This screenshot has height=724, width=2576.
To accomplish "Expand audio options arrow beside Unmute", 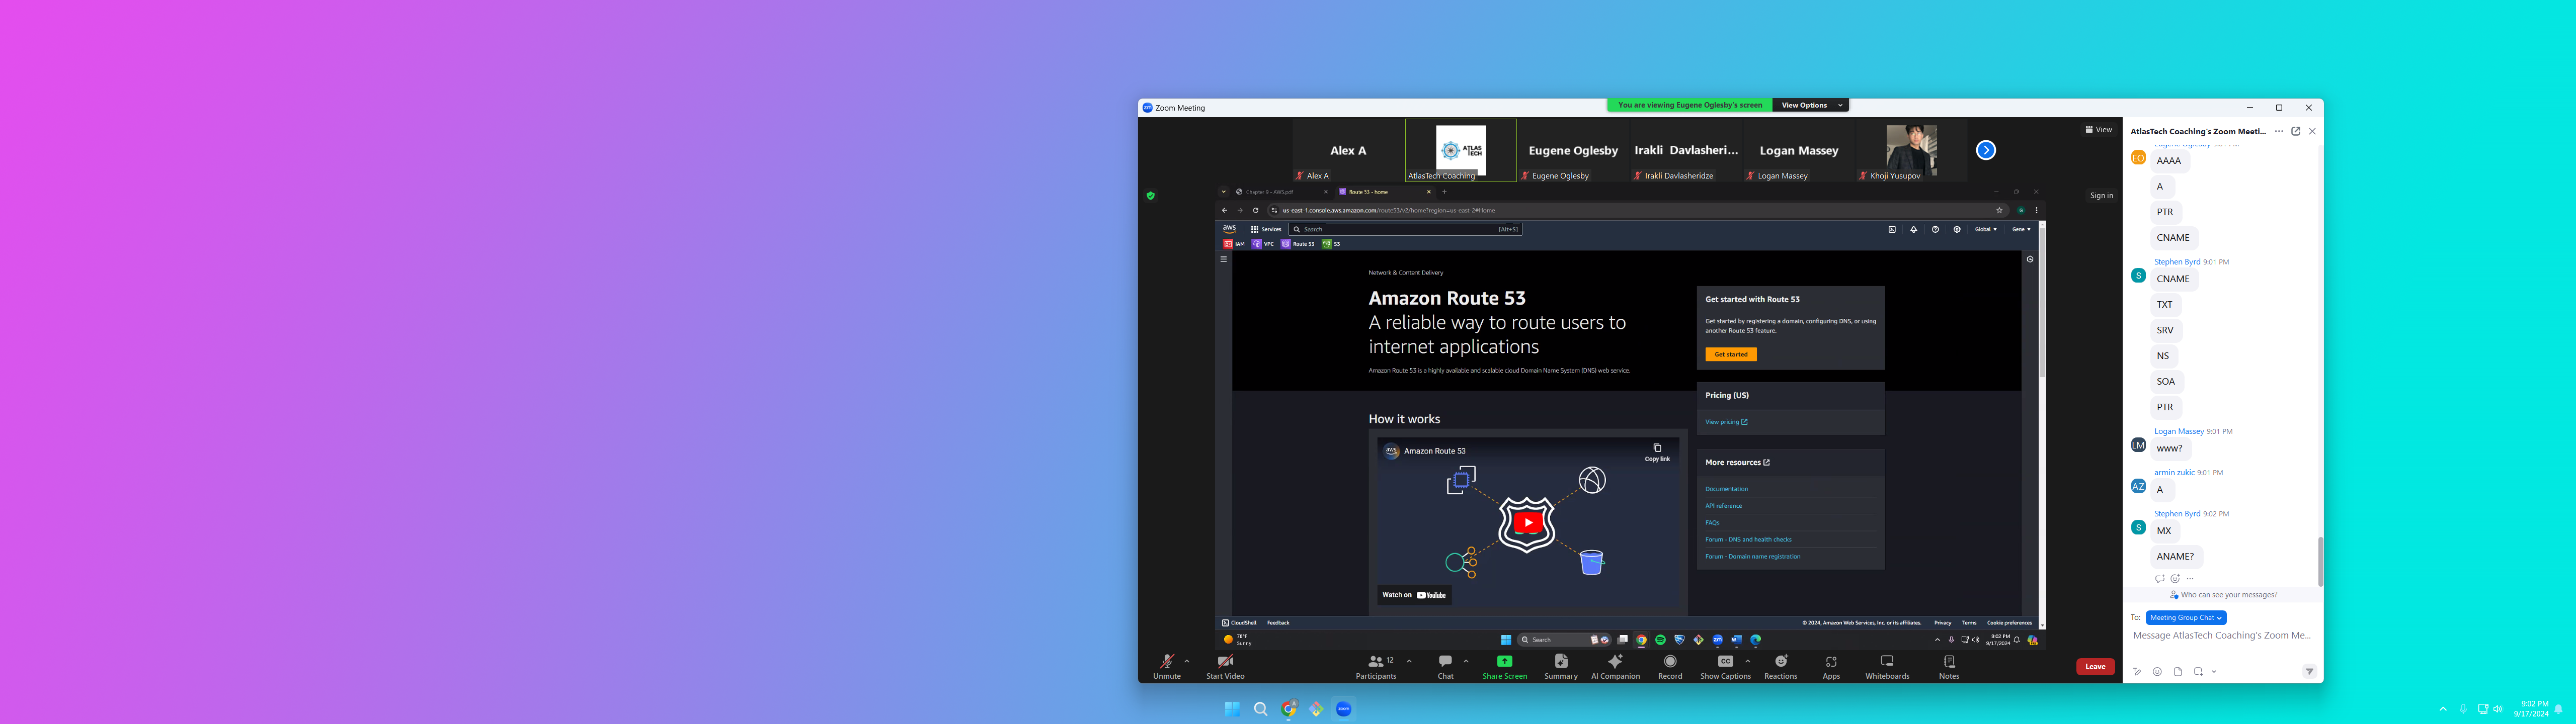I will 1187,661.
